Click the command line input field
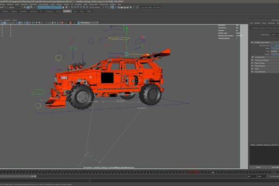 (x=45, y=180)
